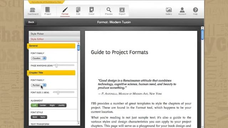The height and width of the screenshot is (128, 228).
Task: Toggle Italic font style
Action: (43, 117)
